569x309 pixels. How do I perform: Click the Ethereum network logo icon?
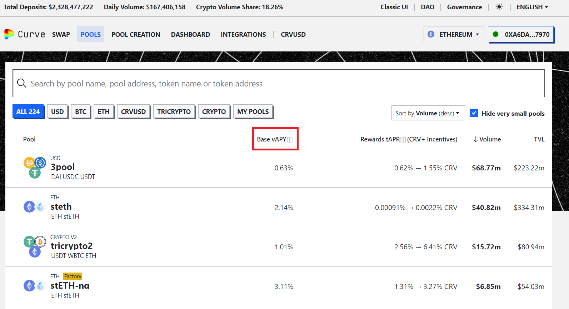(431, 34)
